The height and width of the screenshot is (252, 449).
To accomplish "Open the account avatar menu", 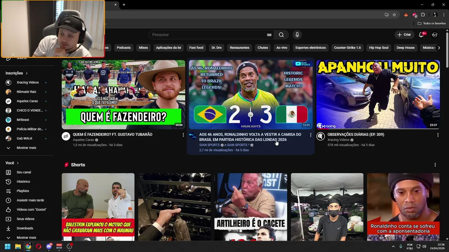I will click(x=435, y=35).
